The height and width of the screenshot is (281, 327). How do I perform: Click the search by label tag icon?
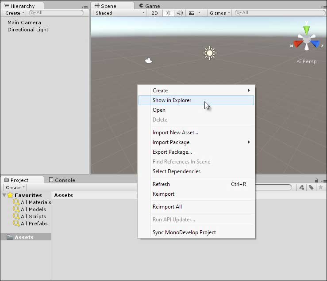311,187
